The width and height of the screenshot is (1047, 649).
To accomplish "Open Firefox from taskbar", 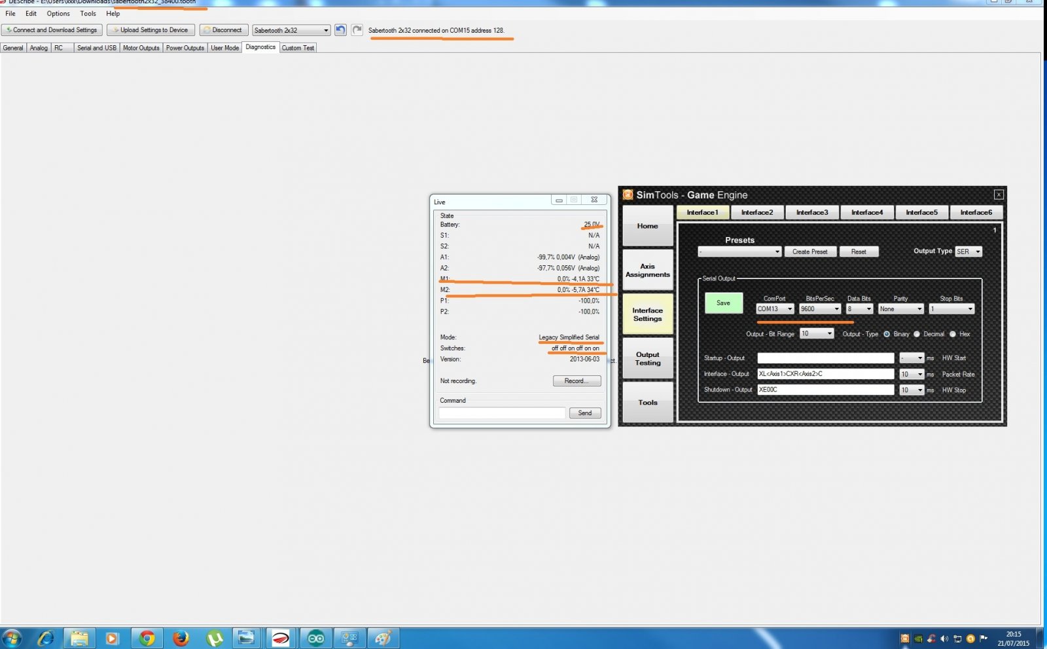I will tap(181, 638).
